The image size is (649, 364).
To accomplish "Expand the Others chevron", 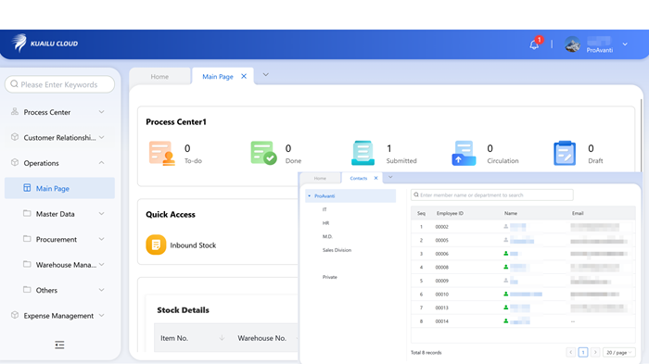I will tap(101, 290).
